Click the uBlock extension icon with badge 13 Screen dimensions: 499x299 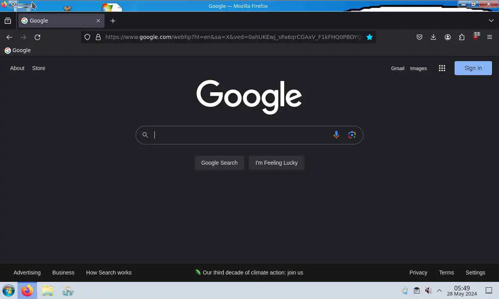[476, 37]
